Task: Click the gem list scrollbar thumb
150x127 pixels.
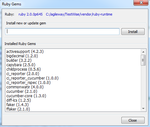Action: pos(143,60)
